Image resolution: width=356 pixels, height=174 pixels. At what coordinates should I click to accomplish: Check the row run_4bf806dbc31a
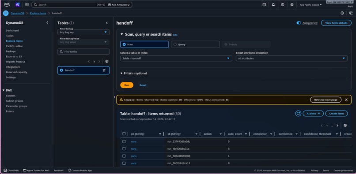pyautogui.click(x=124, y=148)
